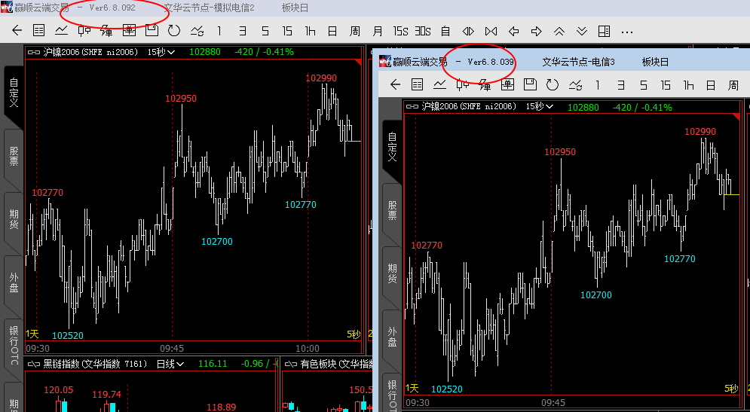Toggle the split panel layout icon
Viewport: 750px width, 412px height.
pos(604,31)
